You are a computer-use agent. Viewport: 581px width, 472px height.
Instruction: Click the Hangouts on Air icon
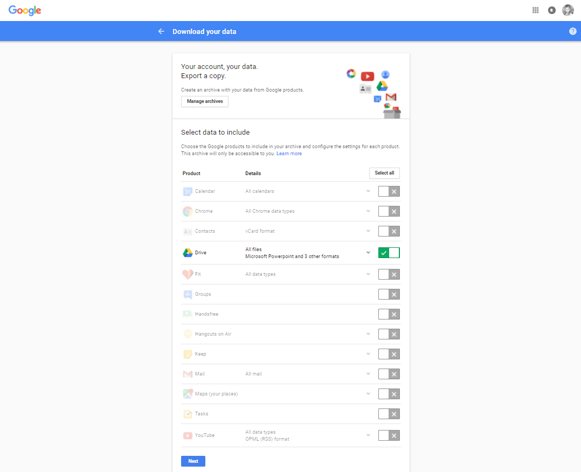coord(188,335)
